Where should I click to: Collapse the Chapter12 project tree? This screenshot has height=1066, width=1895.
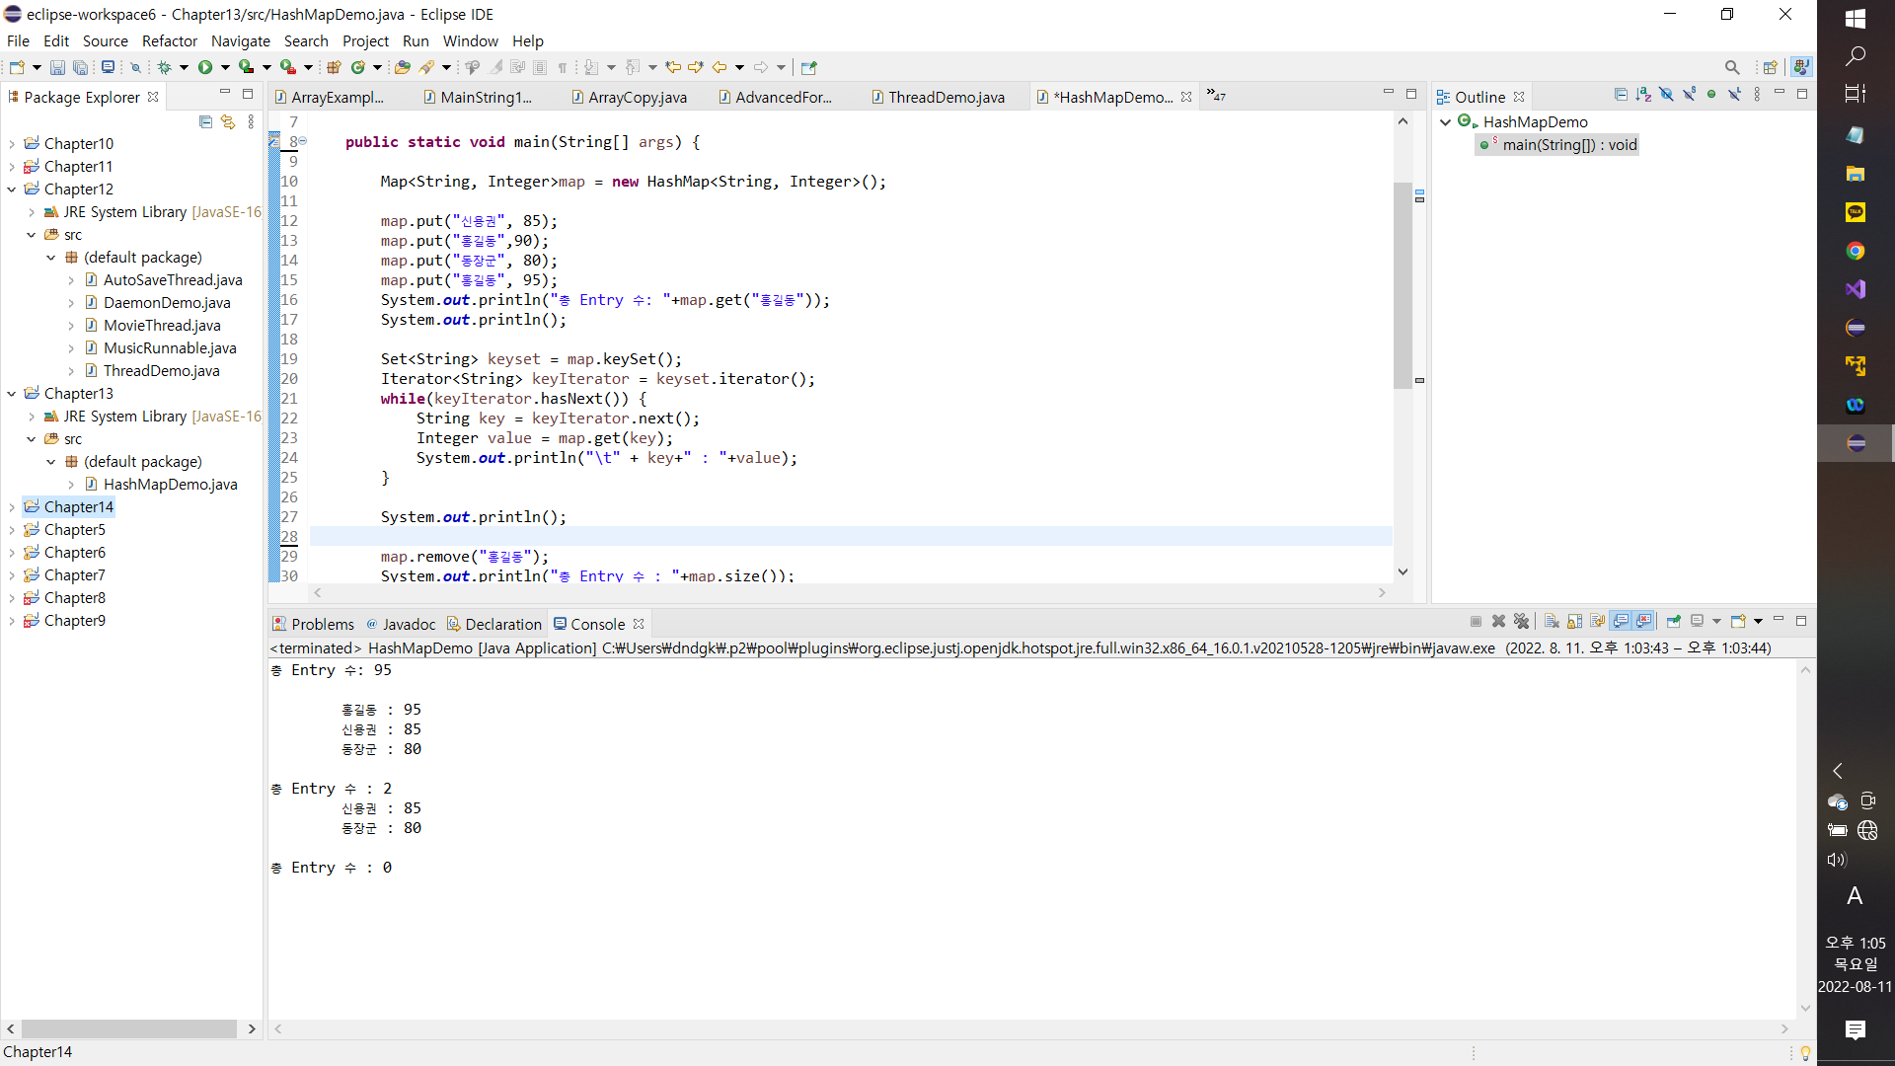pyautogui.click(x=12, y=190)
